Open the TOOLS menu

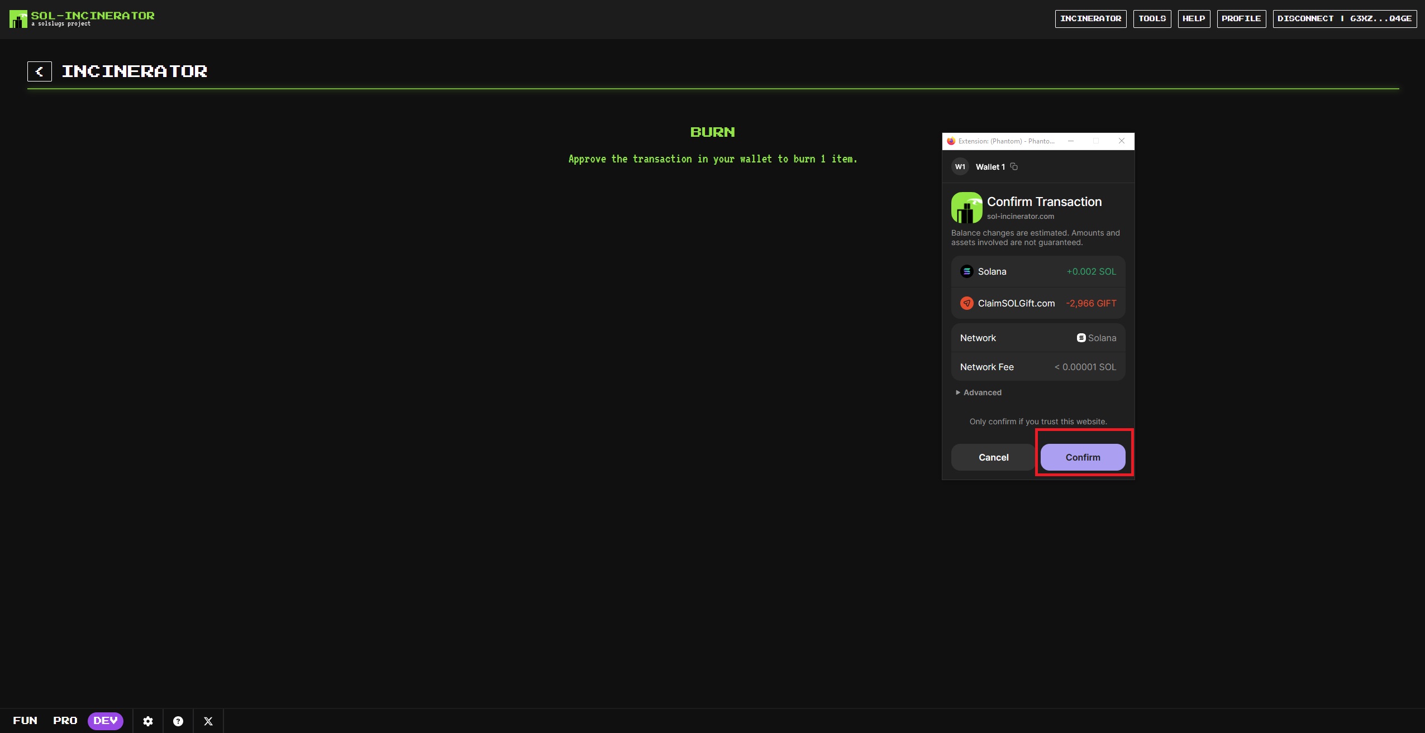(x=1152, y=18)
